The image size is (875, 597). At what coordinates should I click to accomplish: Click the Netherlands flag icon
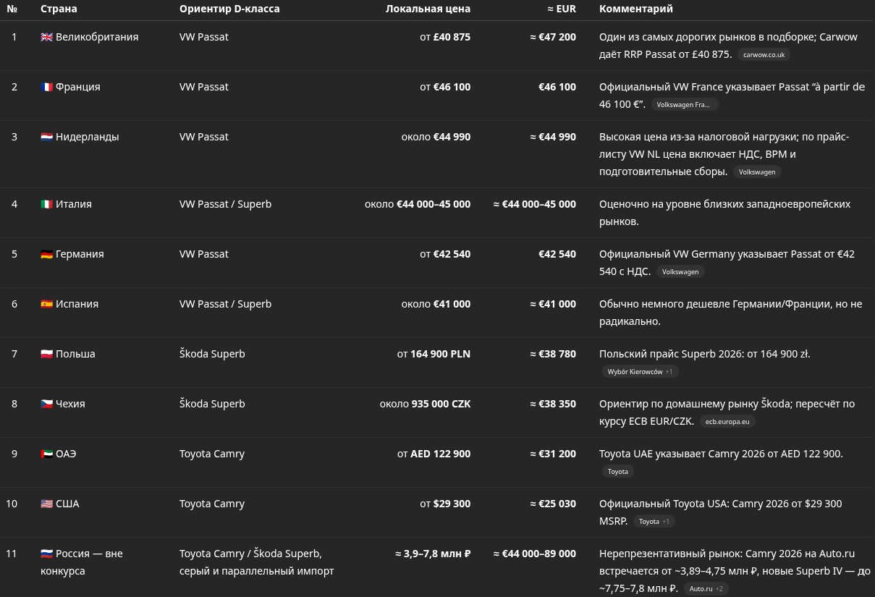click(x=46, y=137)
